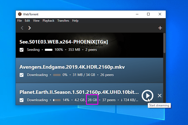Select the Planet.Earth.II.Season.1 torrent title
Viewport: 188px width, 125px height.
[x=79, y=92]
